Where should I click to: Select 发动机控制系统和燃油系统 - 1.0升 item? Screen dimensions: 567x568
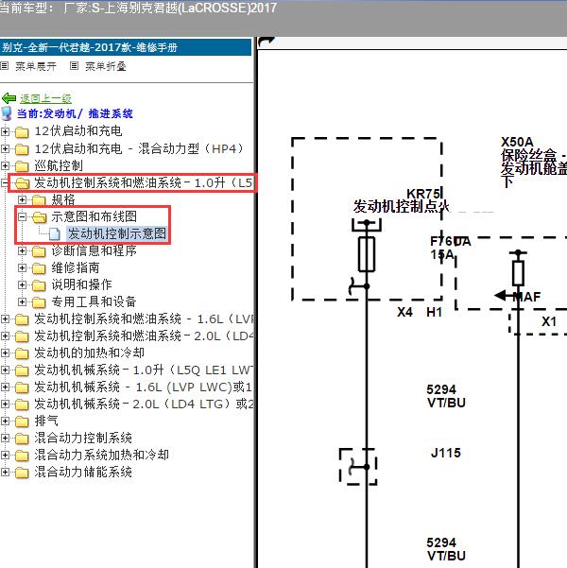144,182
